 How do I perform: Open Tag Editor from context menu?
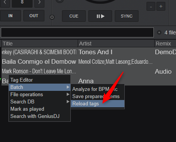point(39,80)
